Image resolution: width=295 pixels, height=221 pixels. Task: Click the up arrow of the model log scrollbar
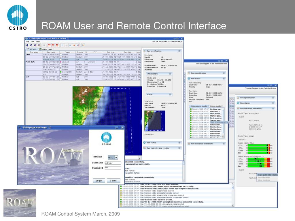pyautogui.click(x=223, y=109)
